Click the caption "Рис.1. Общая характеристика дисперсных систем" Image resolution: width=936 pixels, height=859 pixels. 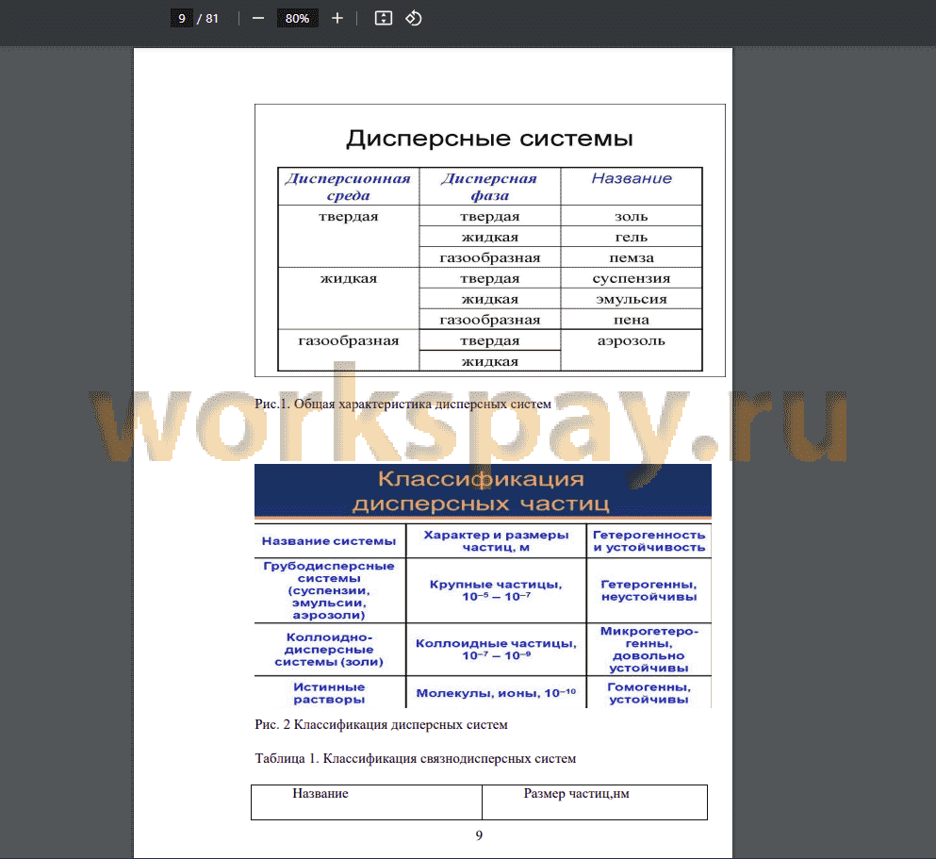click(402, 405)
